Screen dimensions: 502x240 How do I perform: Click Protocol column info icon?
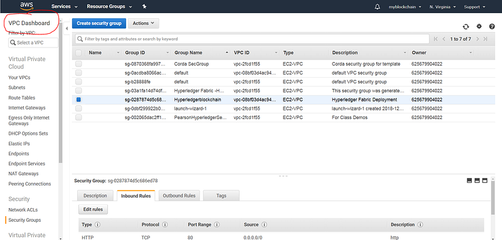165,225
